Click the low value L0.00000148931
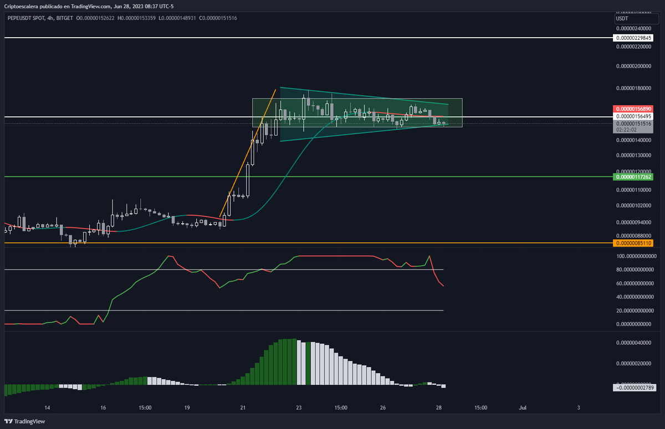Image resolution: width=665 pixels, height=429 pixels. (x=177, y=18)
